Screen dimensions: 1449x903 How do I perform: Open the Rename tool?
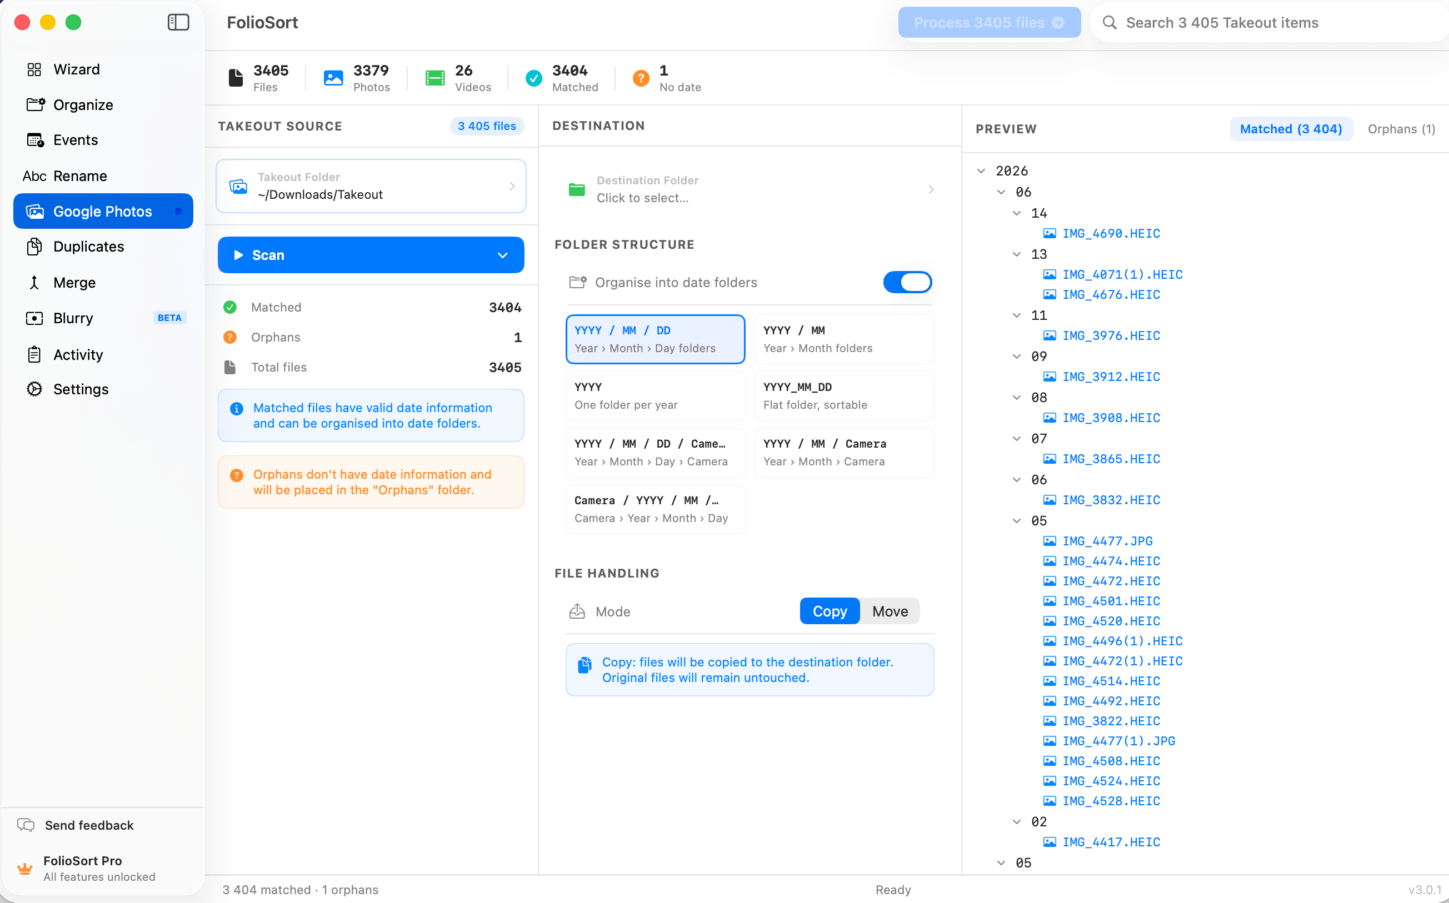[x=103, y=175]
